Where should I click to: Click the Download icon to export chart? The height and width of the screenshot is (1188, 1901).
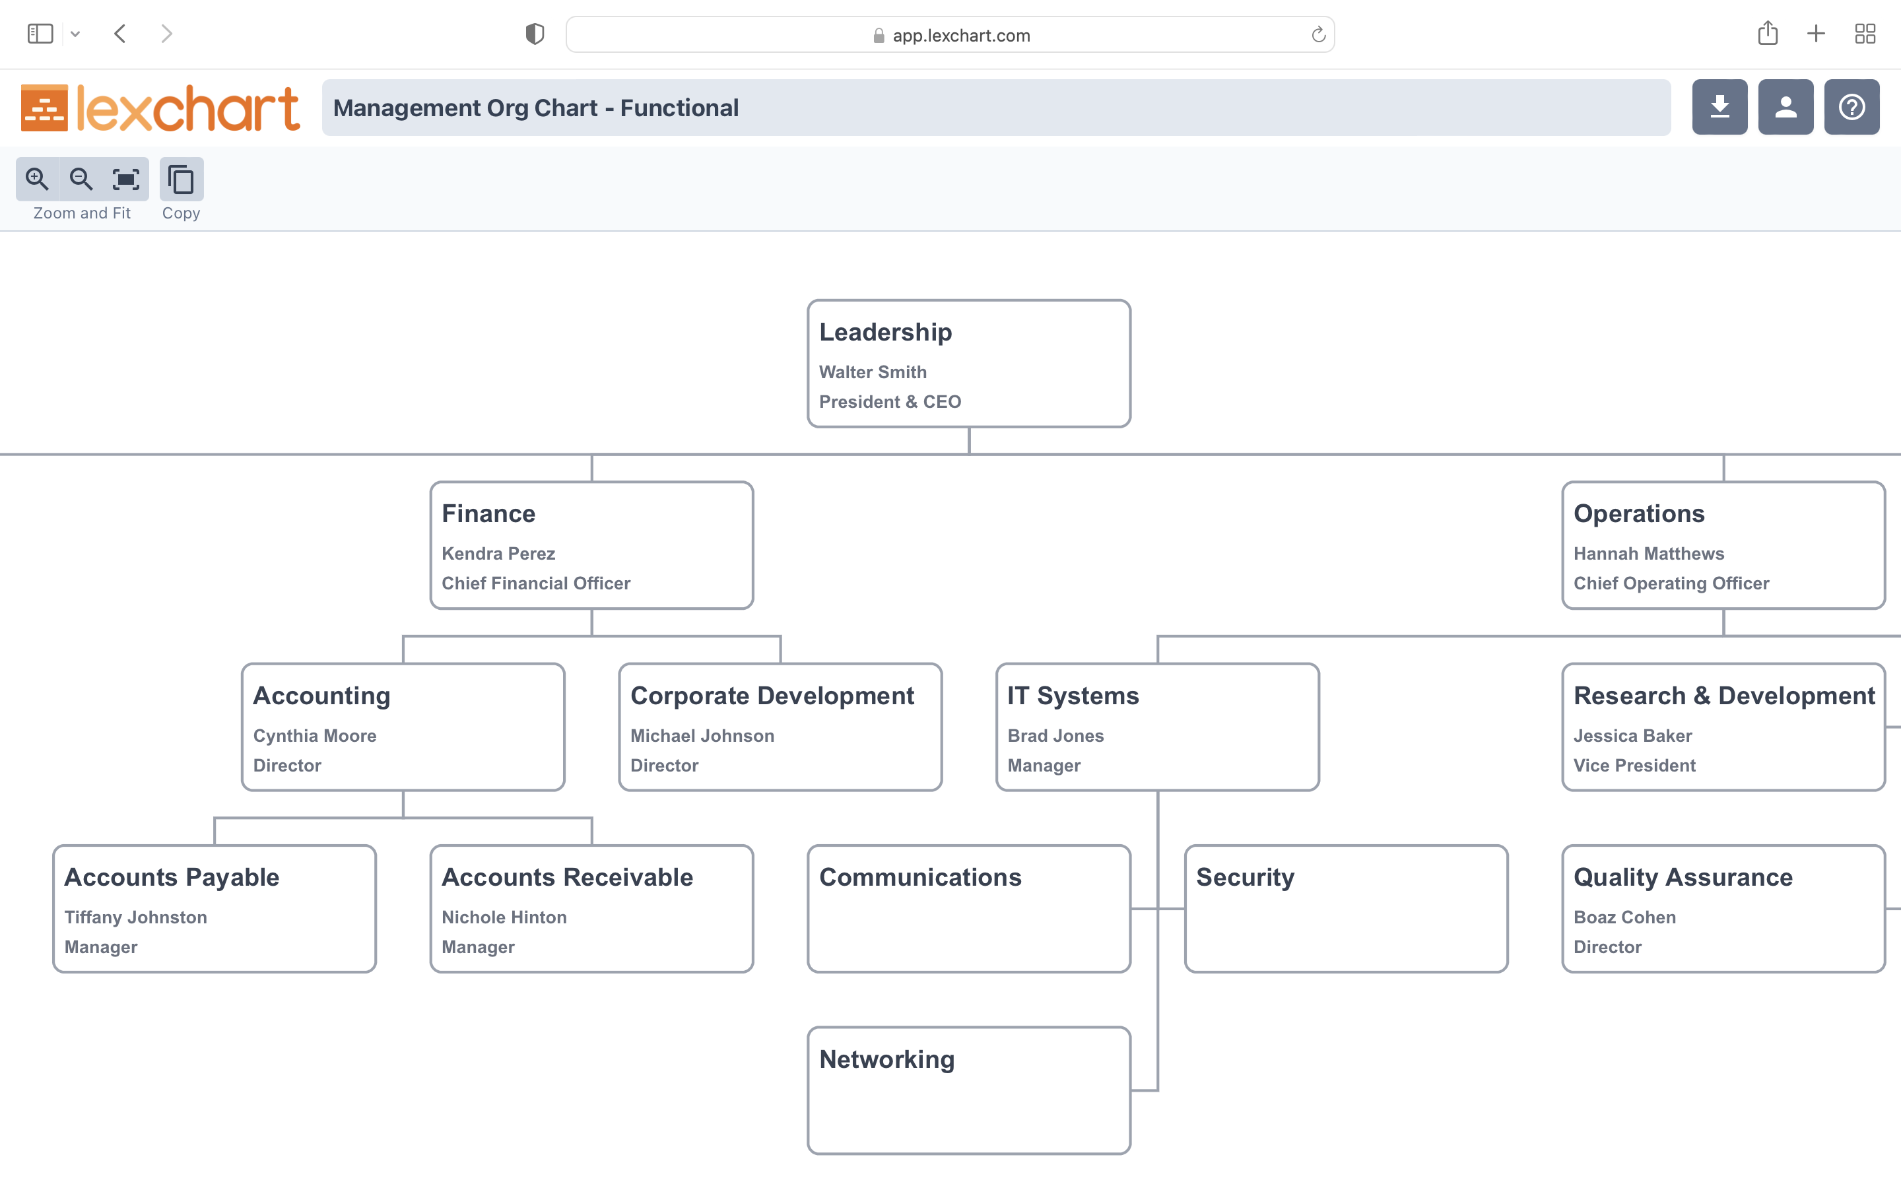coord(1719,107)
